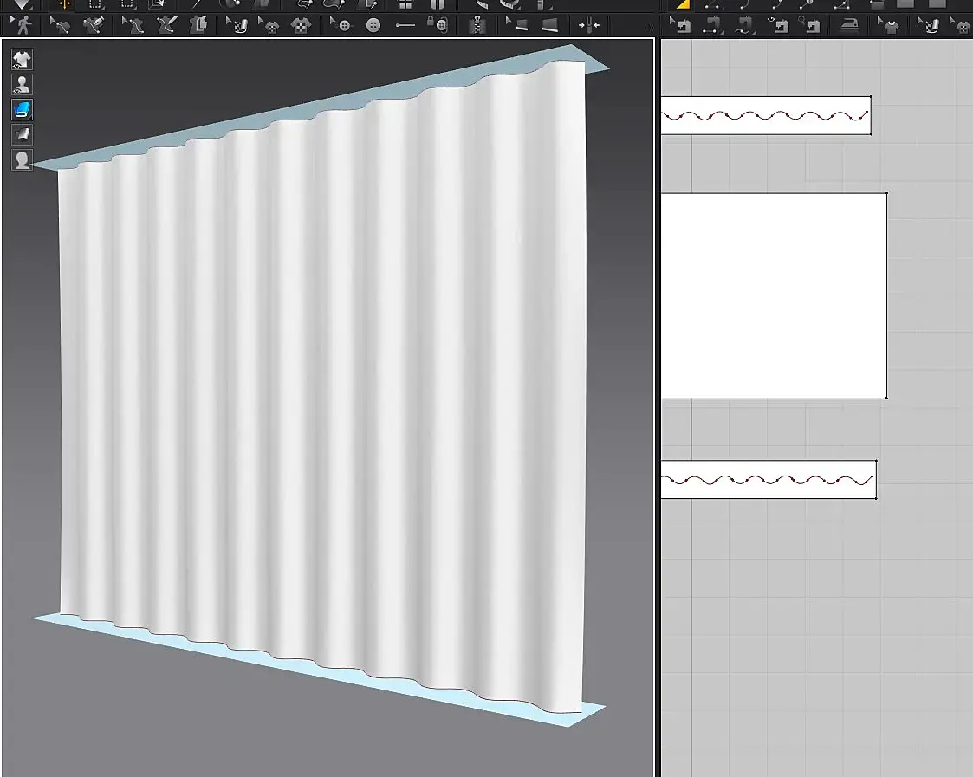Choose the Select/Move Button tool
Image resolution: width=973 pixels, height=777 pixels.
click(341, 25)
